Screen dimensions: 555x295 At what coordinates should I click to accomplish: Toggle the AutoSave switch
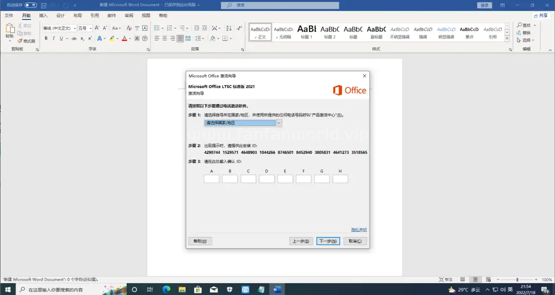(30, 5)
